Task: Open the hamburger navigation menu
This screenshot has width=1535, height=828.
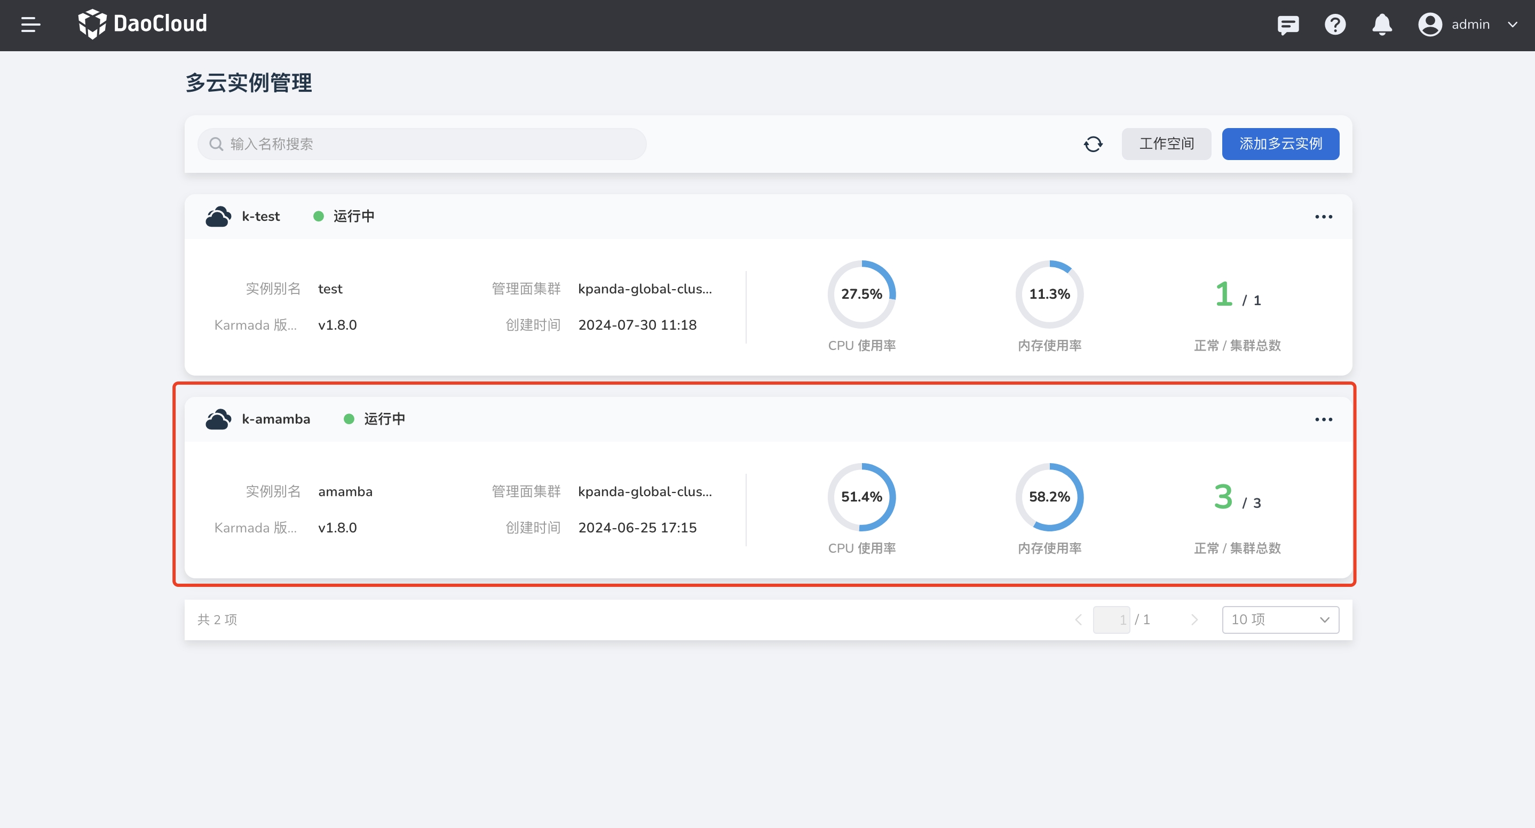Action: 30,25
